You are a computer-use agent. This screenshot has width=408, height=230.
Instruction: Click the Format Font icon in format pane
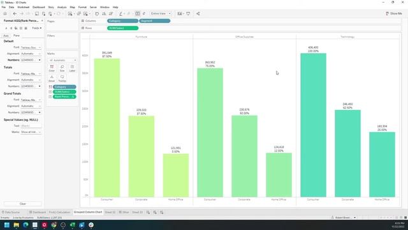click(6, 28)
